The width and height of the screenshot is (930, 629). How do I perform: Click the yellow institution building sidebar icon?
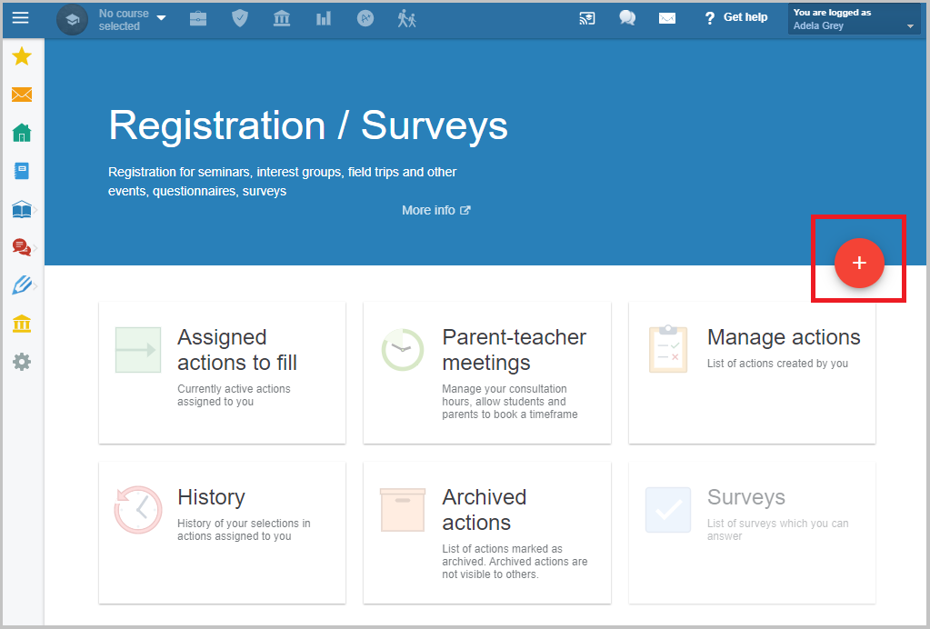click(x=22, y=324)
